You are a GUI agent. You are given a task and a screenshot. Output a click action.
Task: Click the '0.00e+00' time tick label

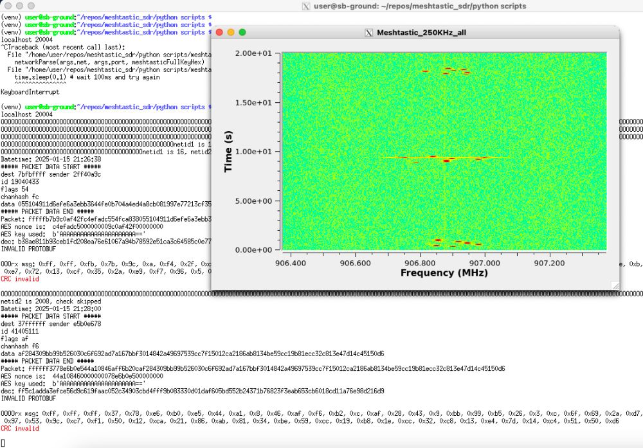point(253,249)
